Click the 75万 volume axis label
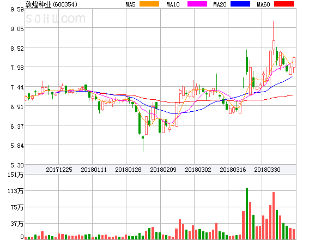 pos(17,207)
